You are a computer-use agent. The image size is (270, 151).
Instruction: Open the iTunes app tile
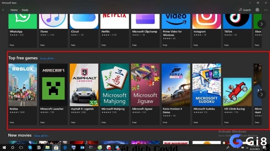coord(53,31)
